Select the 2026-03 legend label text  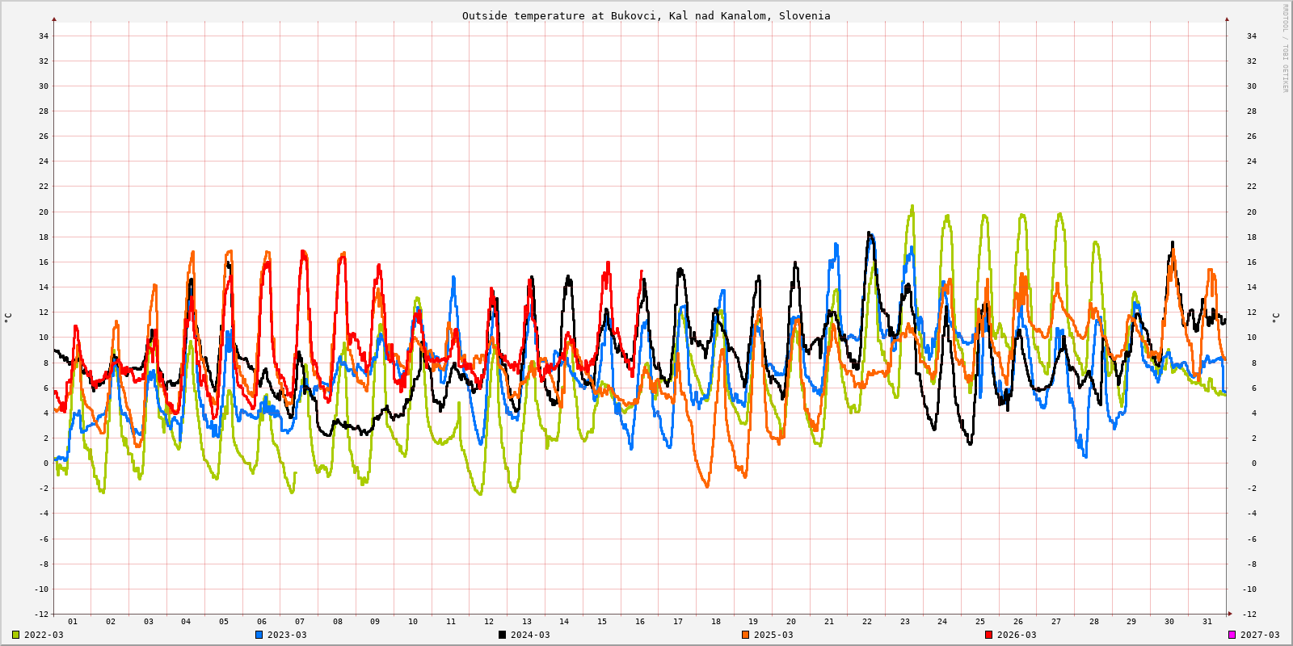[x=1017, y=635]
